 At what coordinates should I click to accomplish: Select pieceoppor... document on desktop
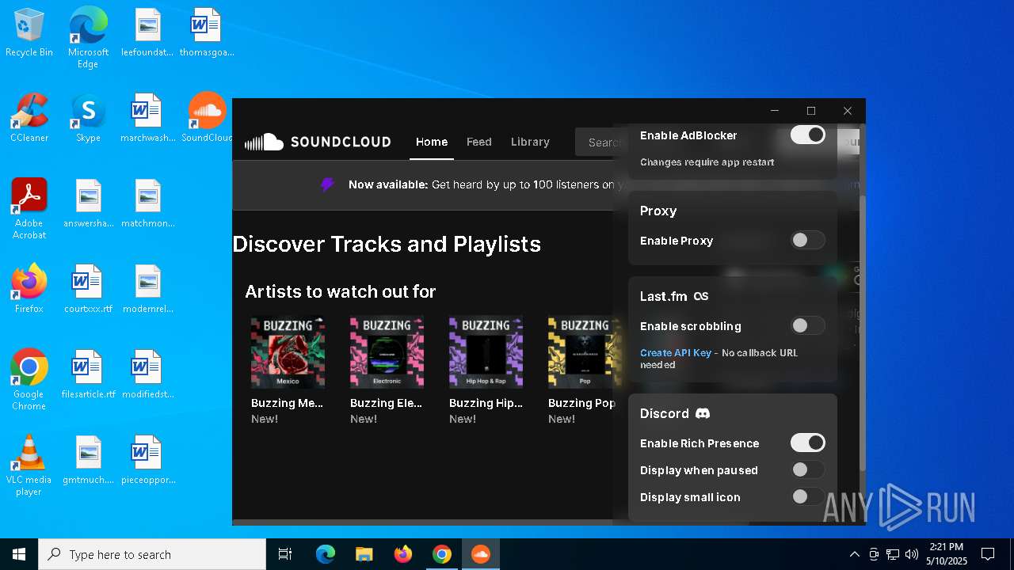147,460
